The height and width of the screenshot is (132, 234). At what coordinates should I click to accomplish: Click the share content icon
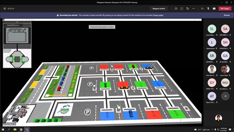[x=214, y=9]
